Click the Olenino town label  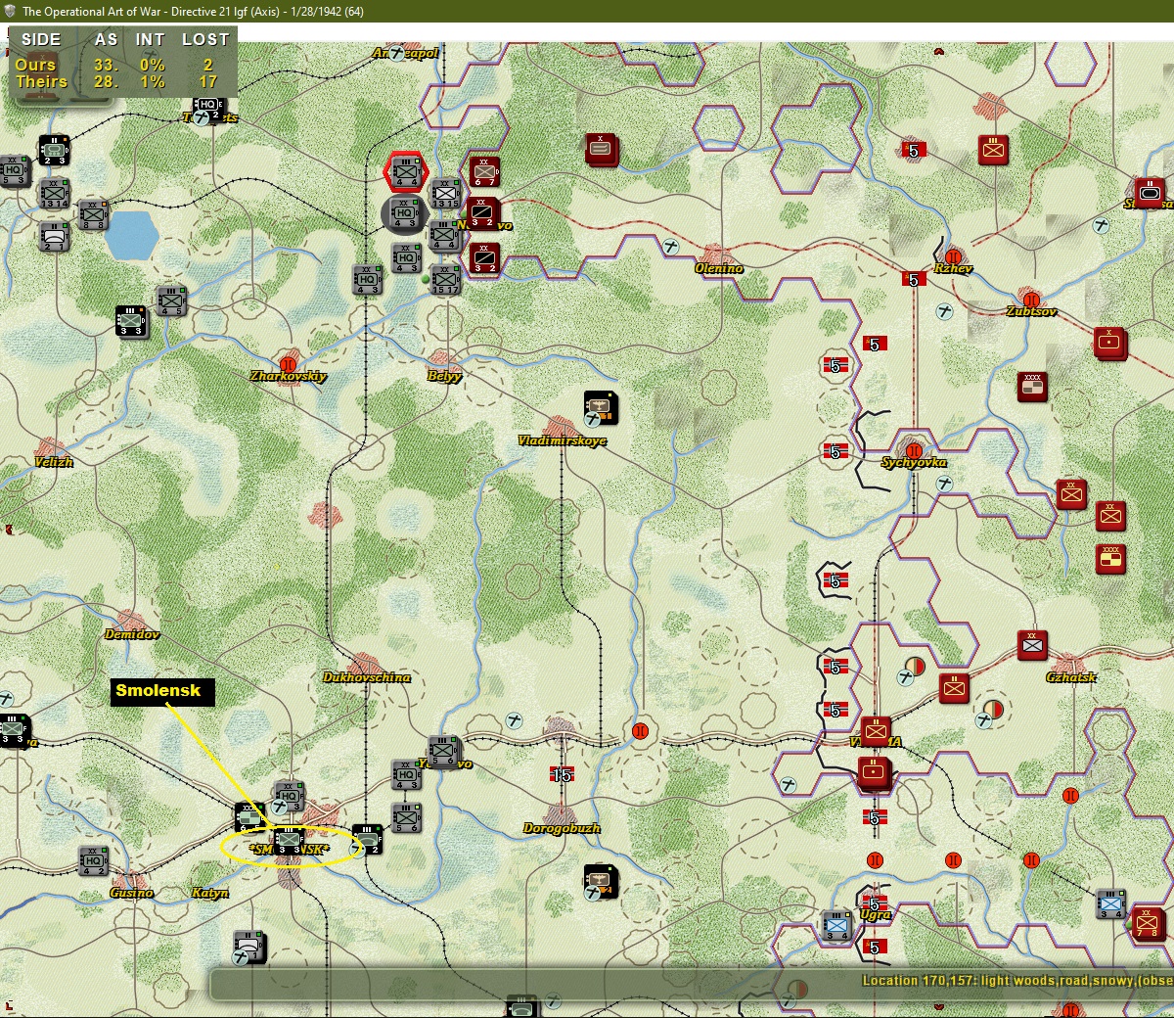(x=719, y=268)
